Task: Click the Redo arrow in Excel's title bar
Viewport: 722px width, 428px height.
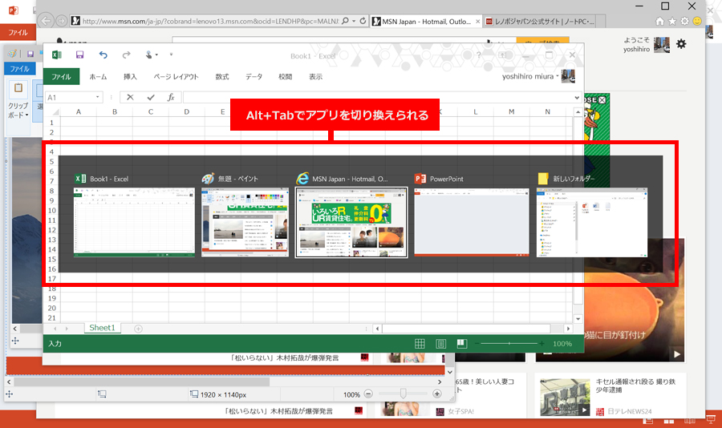Action: [126, 55]
